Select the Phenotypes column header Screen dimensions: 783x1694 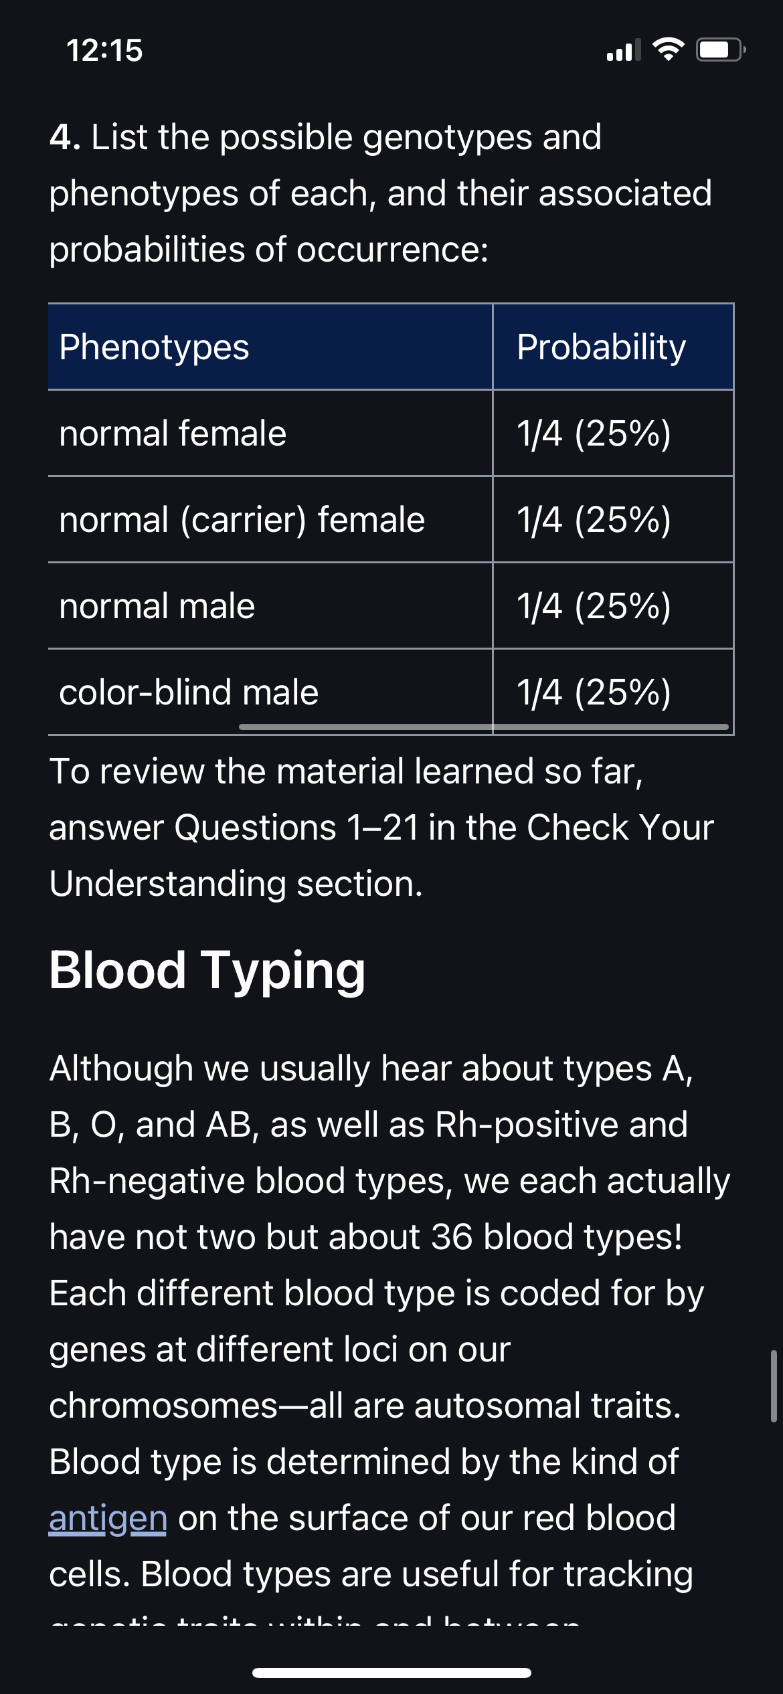coord(270,347)
